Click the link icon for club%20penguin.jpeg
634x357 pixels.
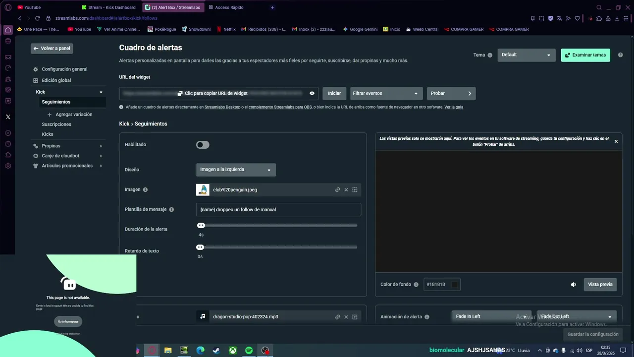[x=337, y=190]
